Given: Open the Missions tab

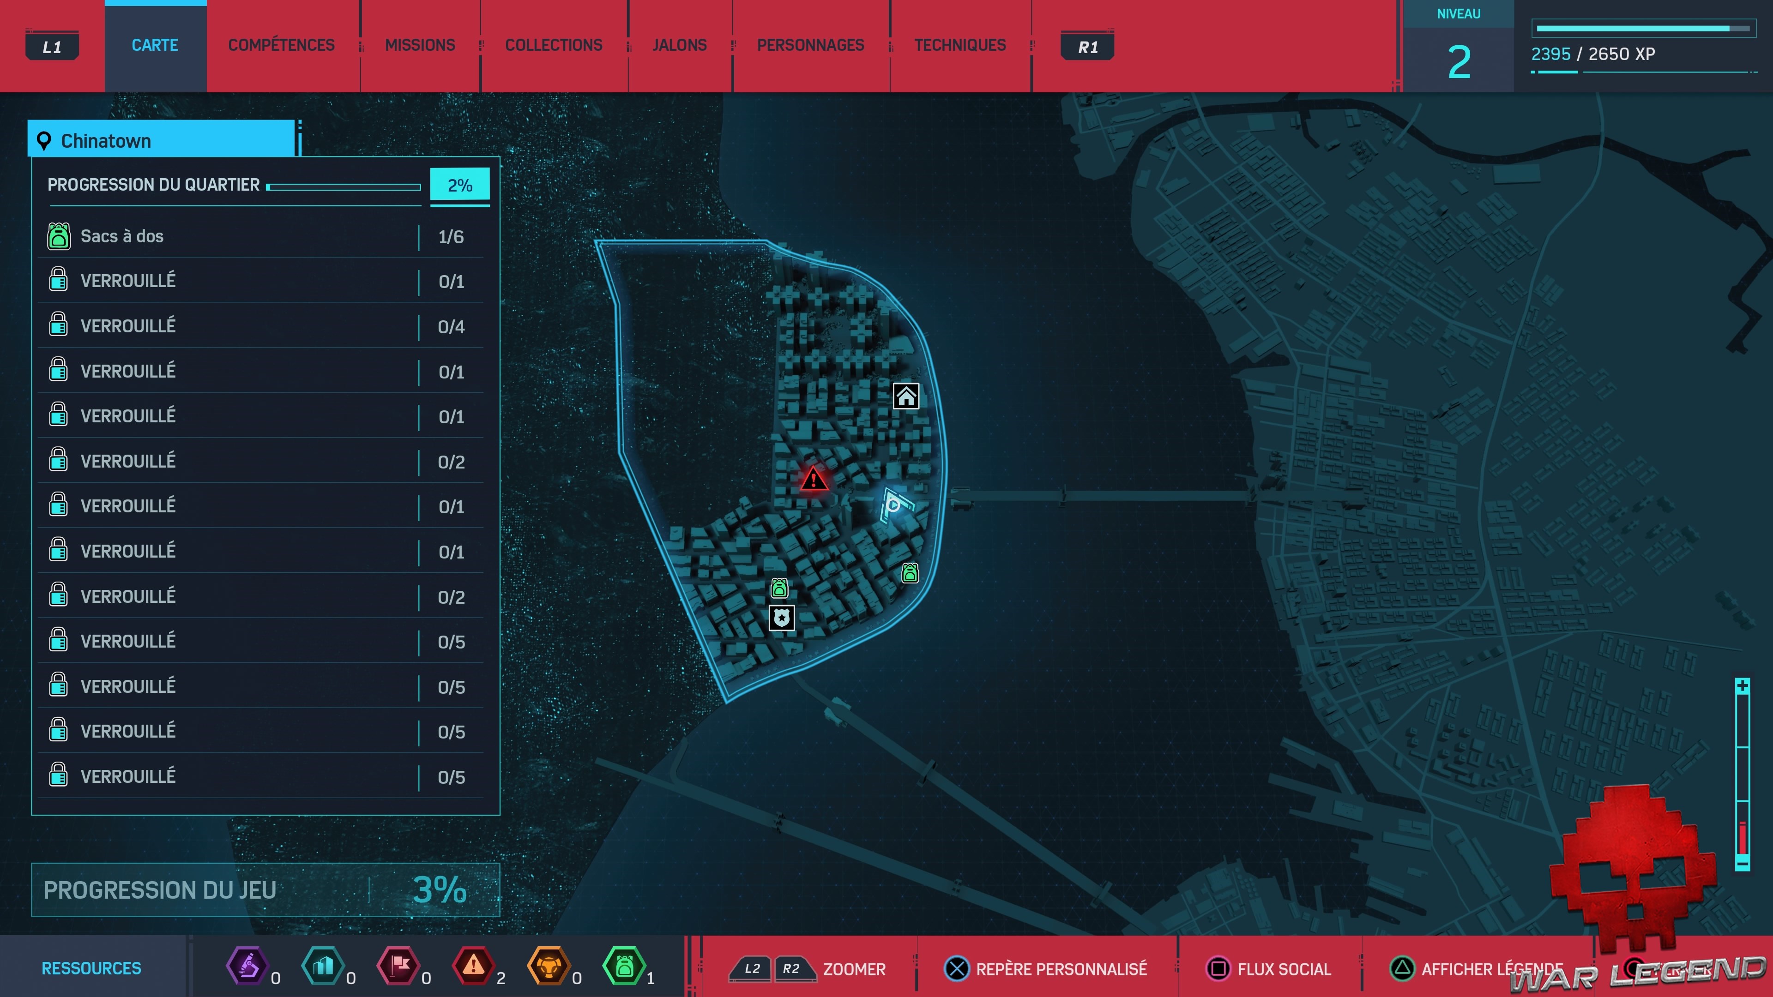Looking at the screenshot, I should 420,45.
